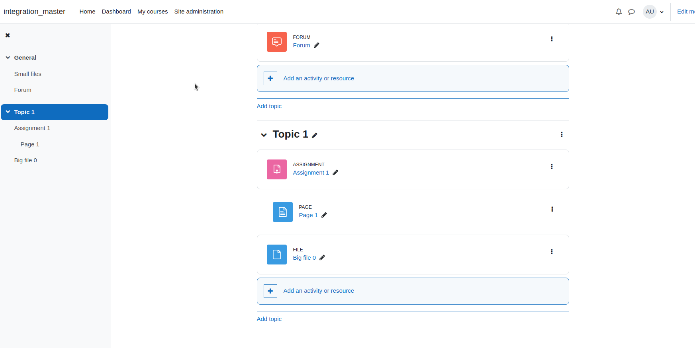Click the pencil icon beside Assignment 1
The width and height of the screenshot is (695, 348).
click(x=335, y=173)
